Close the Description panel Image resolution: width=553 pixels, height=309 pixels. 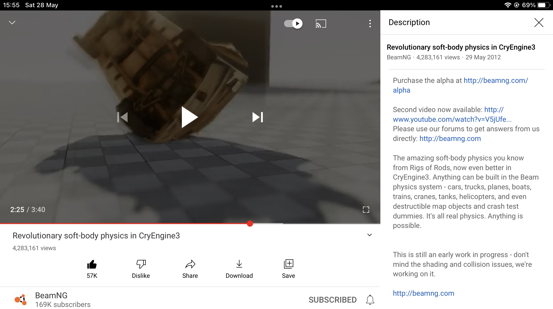point(539,23)
